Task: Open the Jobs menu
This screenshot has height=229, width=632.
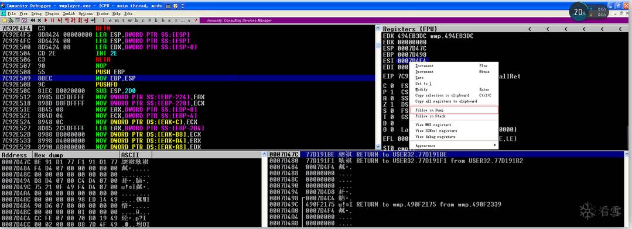Action: [x=129, y=13]
